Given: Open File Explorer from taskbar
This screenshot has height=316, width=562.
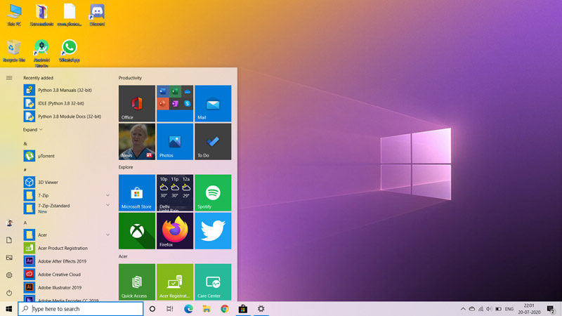Looking at the screenshot, I should coord(207,309).
